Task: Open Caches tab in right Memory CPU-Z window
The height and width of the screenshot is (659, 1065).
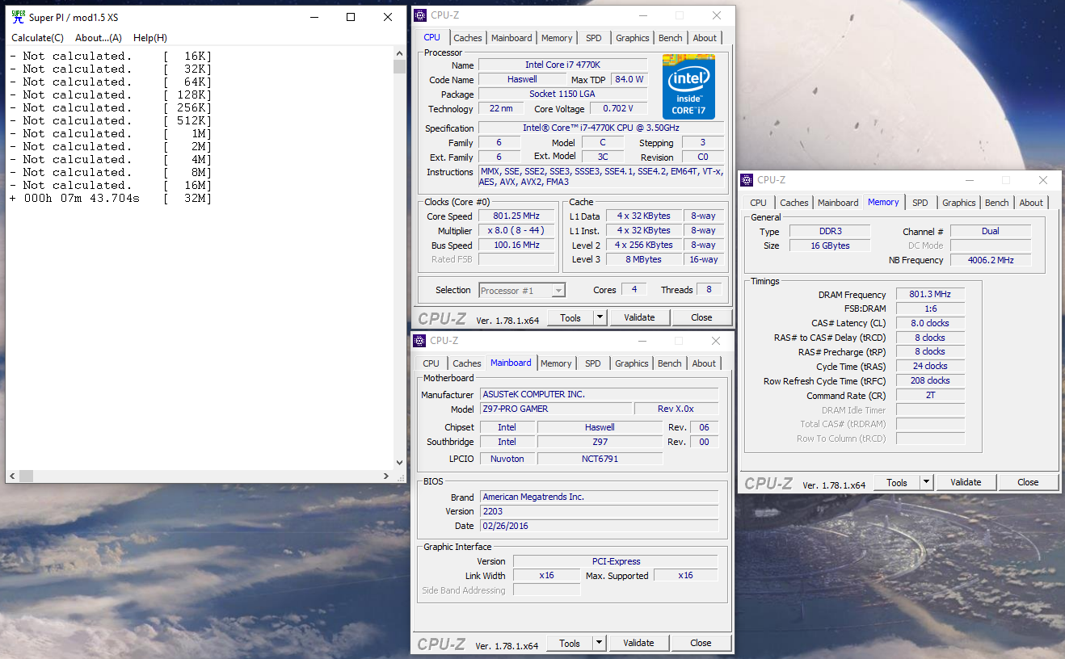Action: pos(794,203)
